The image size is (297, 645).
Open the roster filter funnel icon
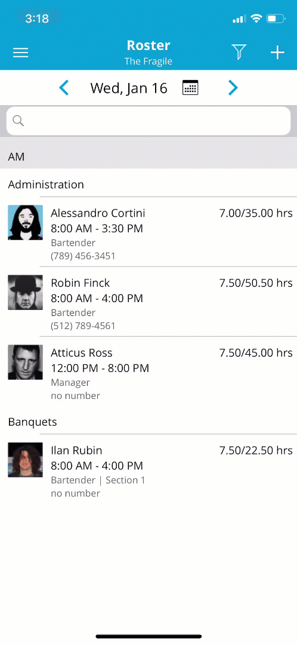[x=239, y=52]
